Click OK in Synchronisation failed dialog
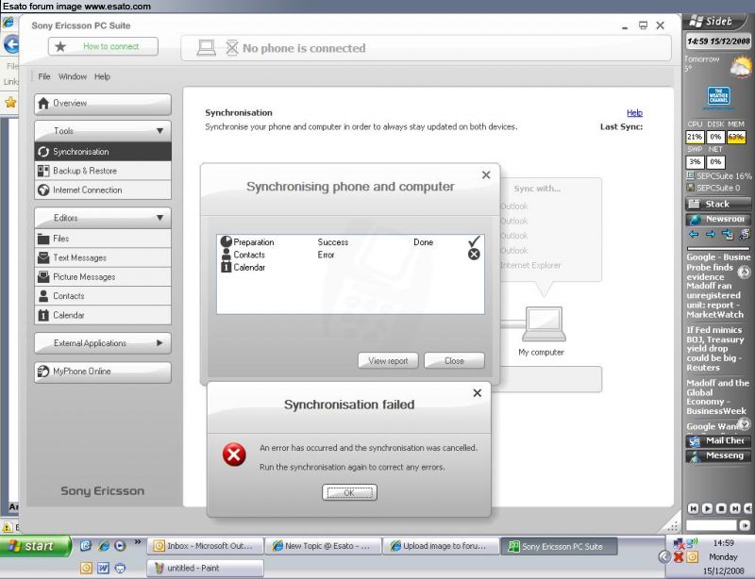The width and height of the screenshot is (755, 579). coord(349,493)
